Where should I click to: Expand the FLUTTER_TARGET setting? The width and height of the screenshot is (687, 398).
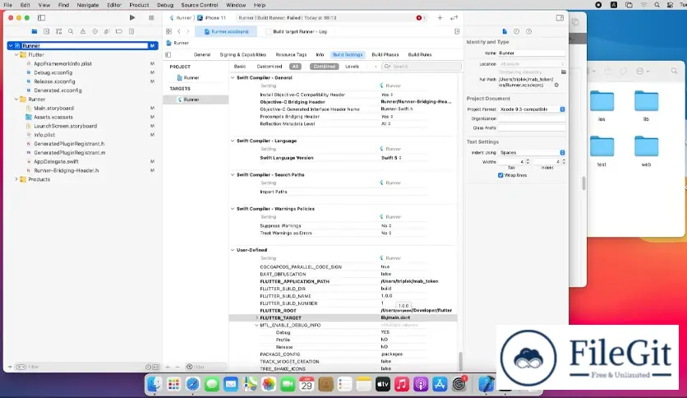[x=256, y=317]
